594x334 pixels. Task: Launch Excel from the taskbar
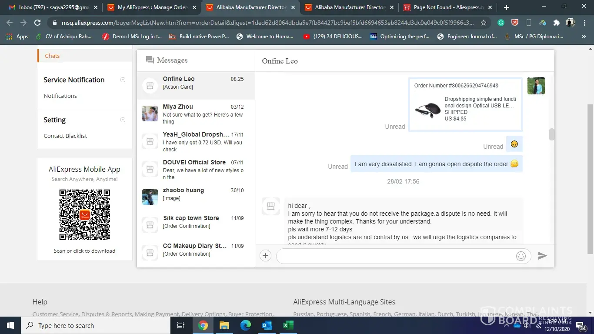pos(288,325)
